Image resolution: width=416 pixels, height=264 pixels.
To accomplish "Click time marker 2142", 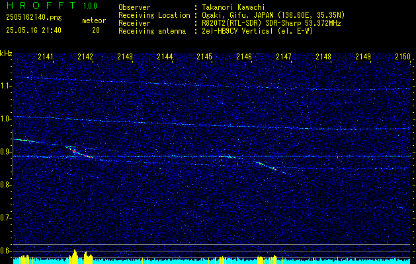I will click(85, 57).
